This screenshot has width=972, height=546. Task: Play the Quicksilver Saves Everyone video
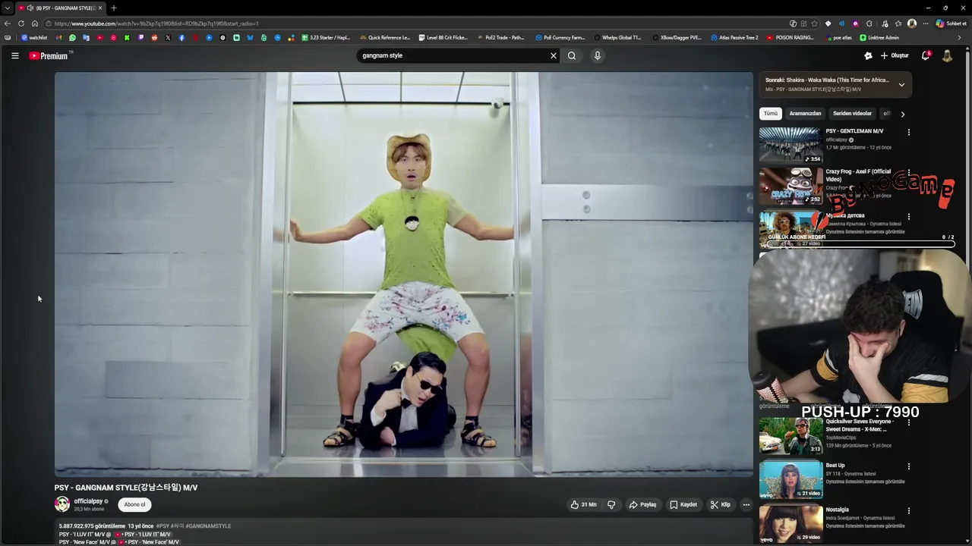791,436
